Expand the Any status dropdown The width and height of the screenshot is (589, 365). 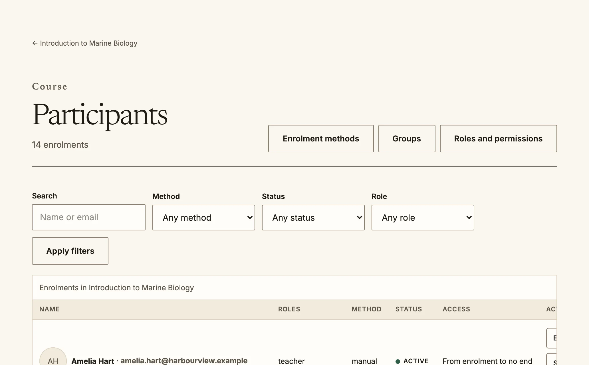point(313,218)
